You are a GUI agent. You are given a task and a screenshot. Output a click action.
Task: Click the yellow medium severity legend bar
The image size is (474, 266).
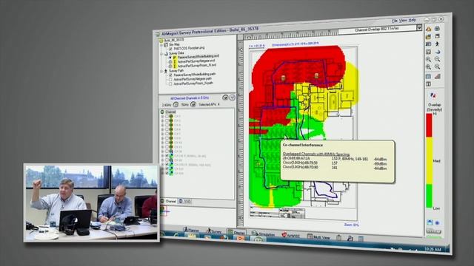429,161
